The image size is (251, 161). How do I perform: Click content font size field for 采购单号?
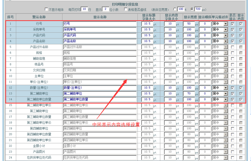(x=170, y=30)
